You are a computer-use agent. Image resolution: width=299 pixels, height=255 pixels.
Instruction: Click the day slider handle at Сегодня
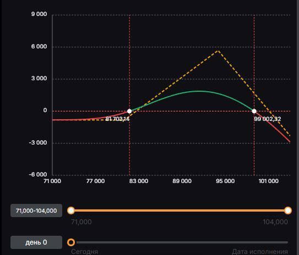(71, 242)
